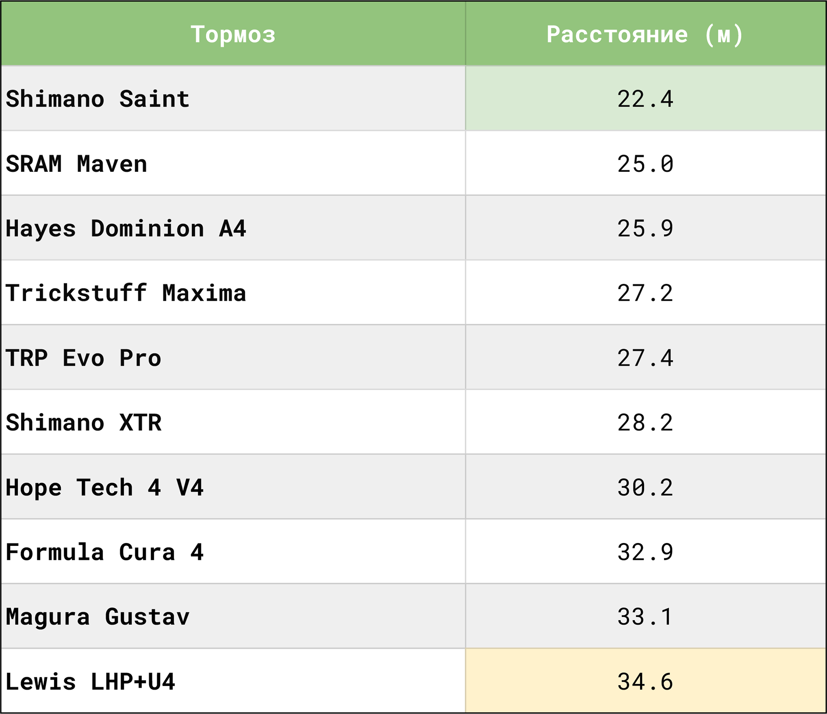Select the 27.4 distance value
Screen dimensions: 827x714
(645, 358)
